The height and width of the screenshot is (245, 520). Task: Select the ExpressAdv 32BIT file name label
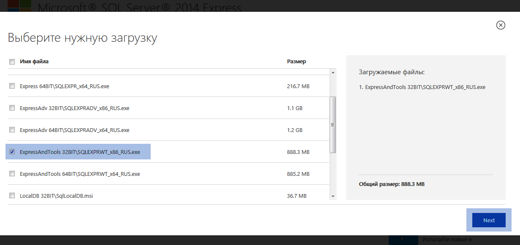coord(75,108)
